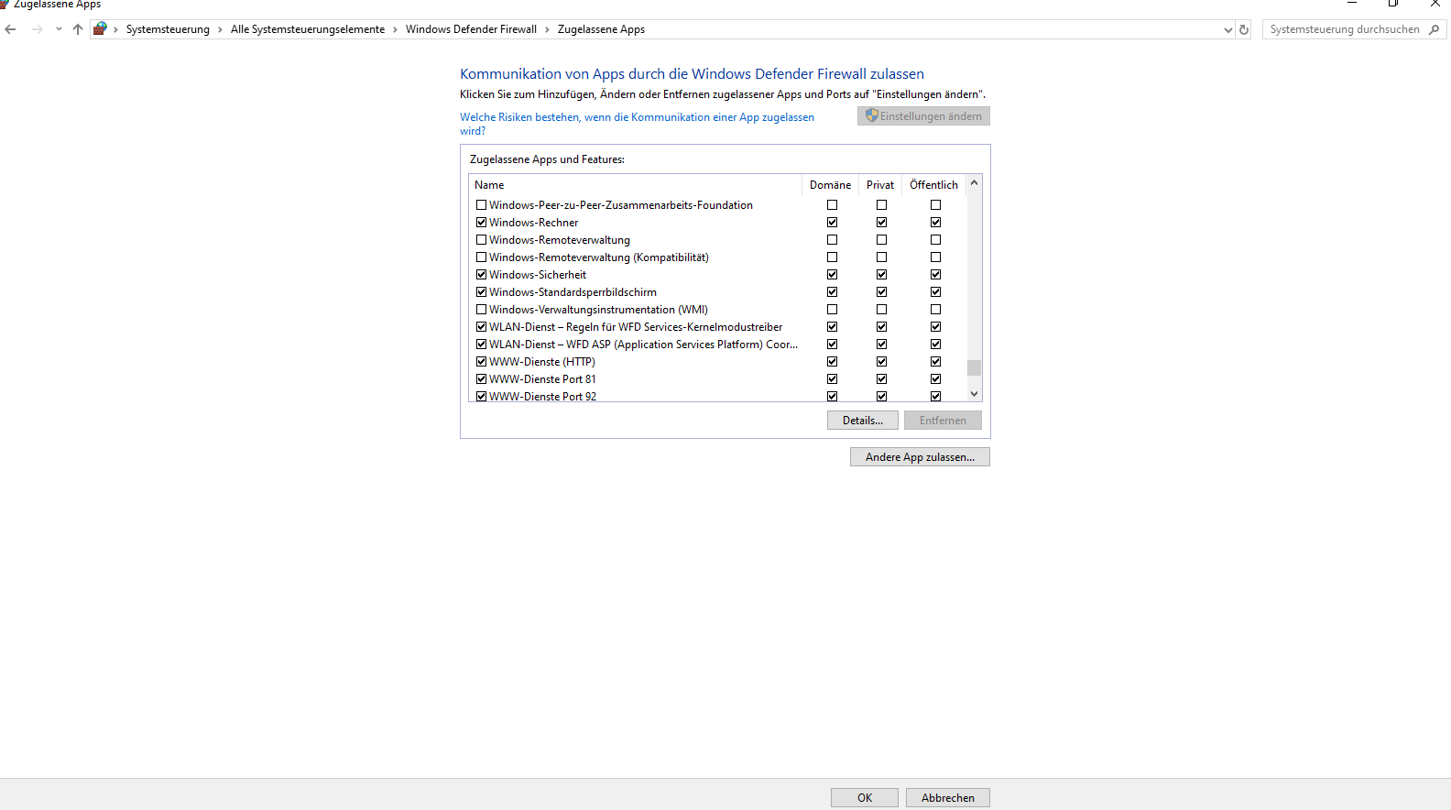1451x810 pixels.
Task: Click the Andere App zulassen... button
Action: click(920, 457)
